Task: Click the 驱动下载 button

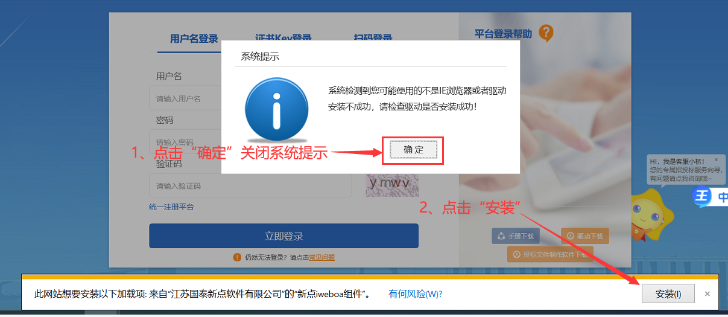Action: coord(584,237)
